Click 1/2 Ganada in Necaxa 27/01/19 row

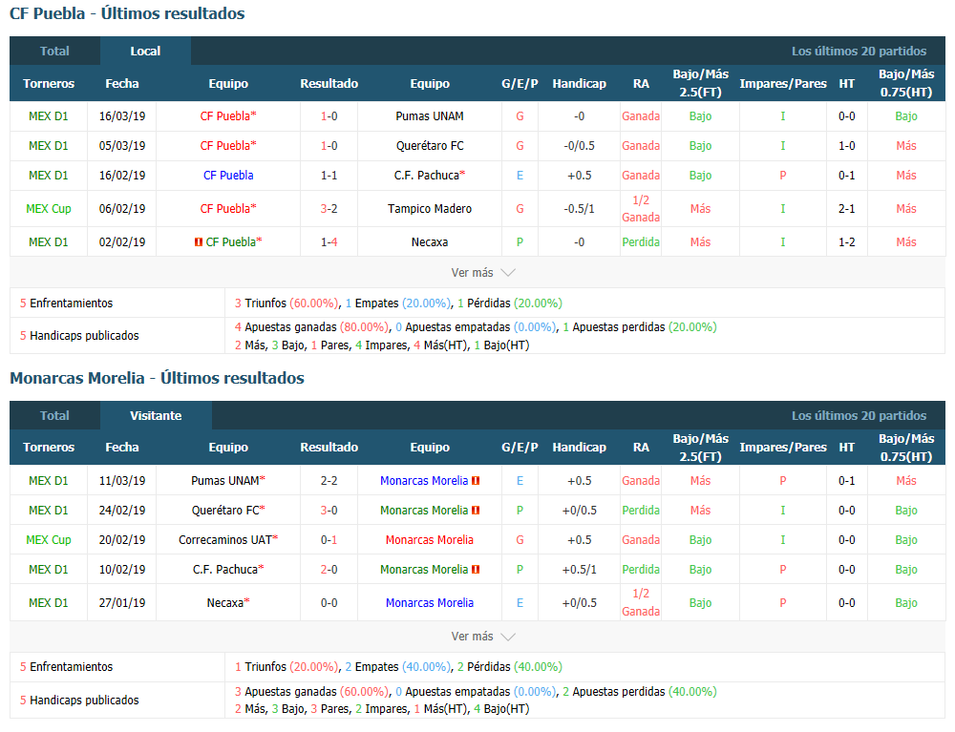tap(641, 602)
